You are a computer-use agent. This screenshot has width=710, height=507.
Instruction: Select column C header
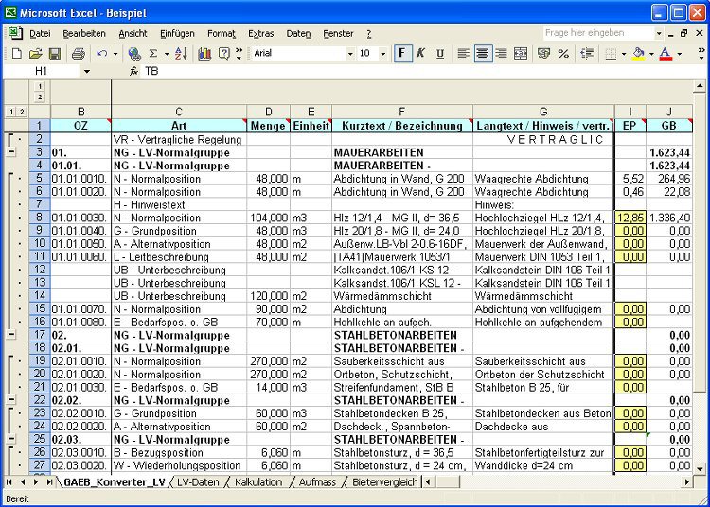[x=179, y=112]
